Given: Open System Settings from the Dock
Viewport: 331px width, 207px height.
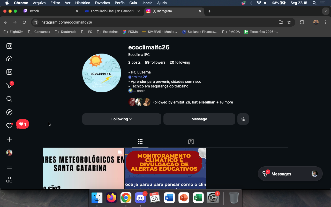Looking at the screenshot, I should point(213,198).
